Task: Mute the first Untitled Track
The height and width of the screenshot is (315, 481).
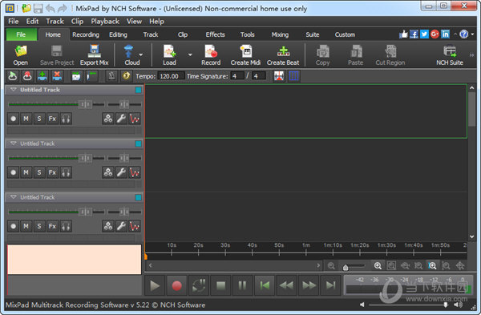Action: click(x=26, y=119)
